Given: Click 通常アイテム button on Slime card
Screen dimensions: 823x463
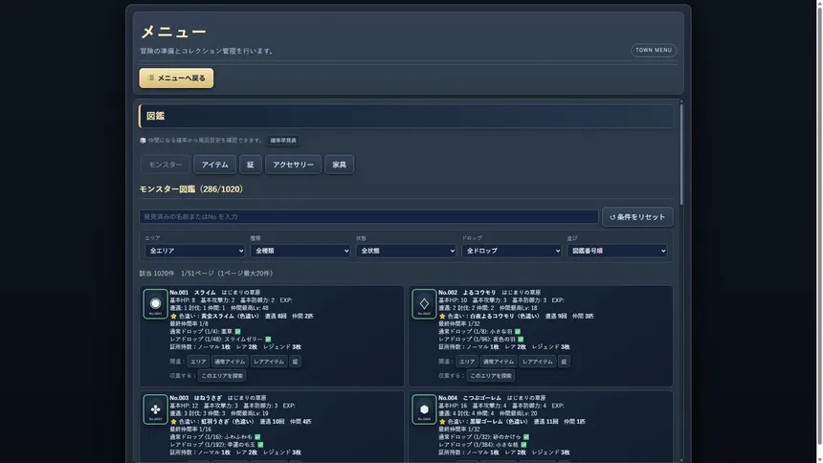Looking at the screenshot, I should tap(230, 362).
